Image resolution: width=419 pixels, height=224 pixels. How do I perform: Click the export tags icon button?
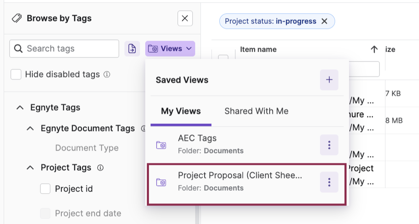[132, 49]
